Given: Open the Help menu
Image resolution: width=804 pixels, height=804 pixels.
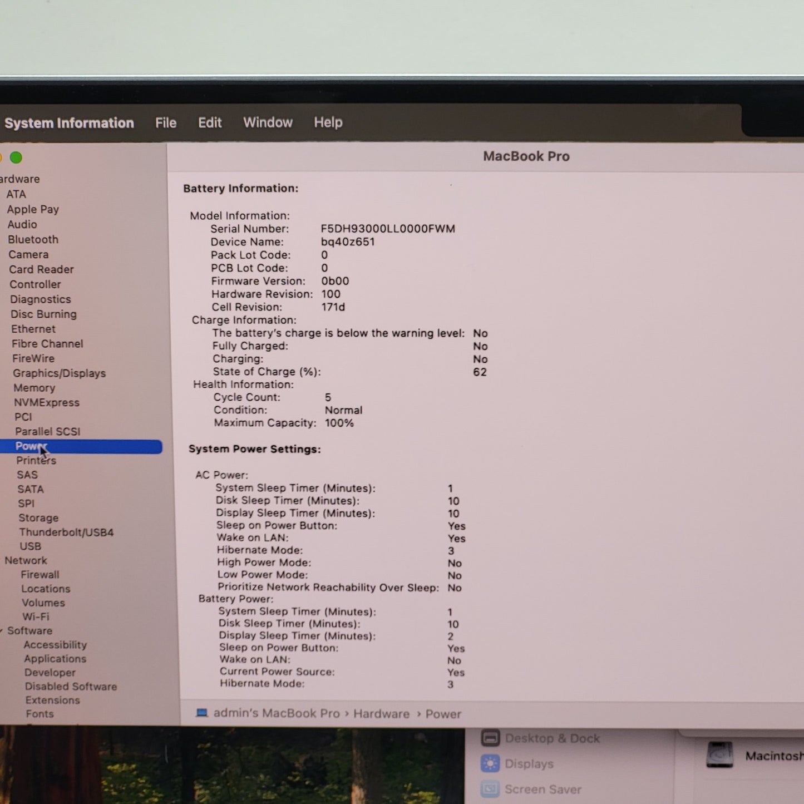Looking at the screenshot, I should (x=328, y=122).
